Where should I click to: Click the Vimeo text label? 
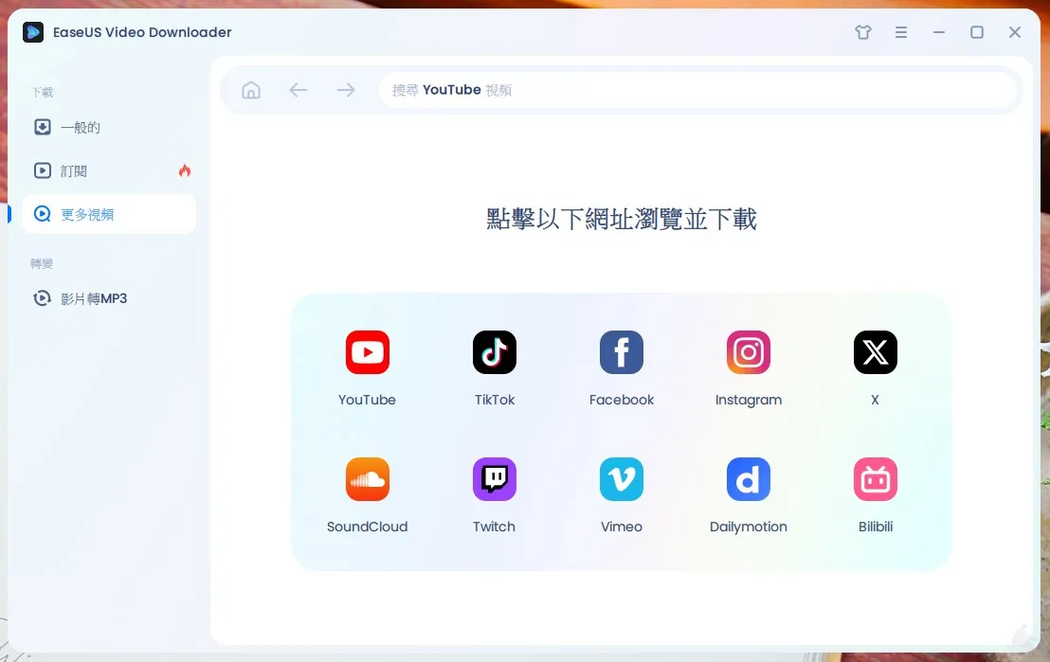[x=622, y=527]
